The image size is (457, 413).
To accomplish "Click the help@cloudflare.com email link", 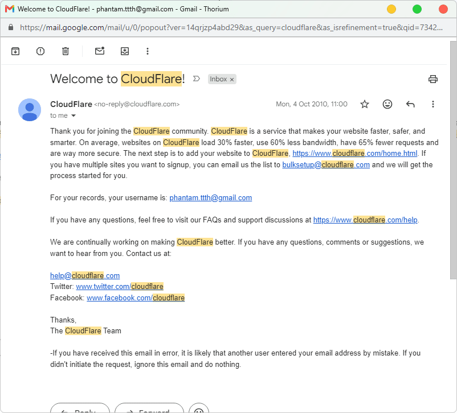I will [x=85, y=276].
